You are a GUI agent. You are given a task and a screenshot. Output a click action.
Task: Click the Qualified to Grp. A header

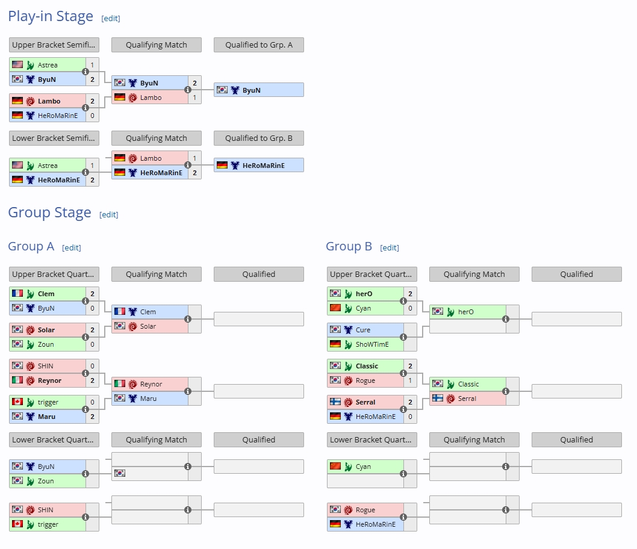tap(259, 45)
